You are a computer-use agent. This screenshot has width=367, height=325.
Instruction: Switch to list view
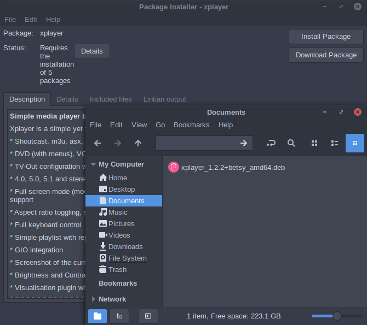coord(335,143)
